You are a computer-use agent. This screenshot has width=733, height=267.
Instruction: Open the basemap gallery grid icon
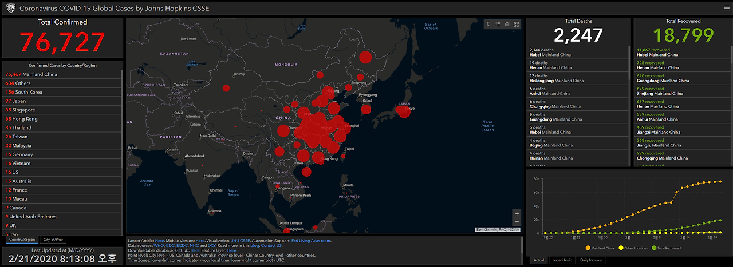coord(517,25)
